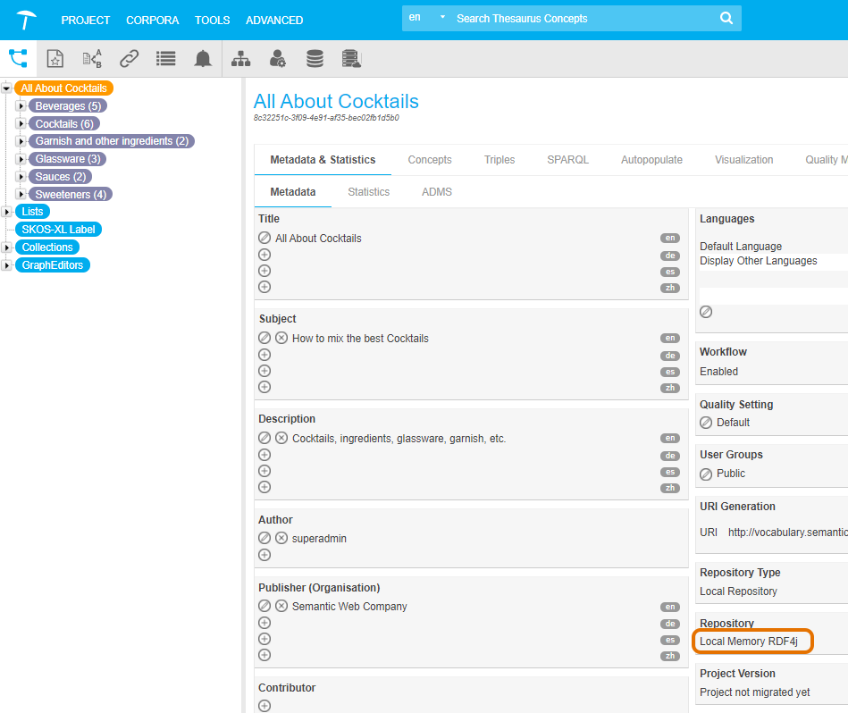Collapse the All About Cocktails root node
Image resolution: width=848 pixels, height=713 pixels.
(x=7, y=88)
